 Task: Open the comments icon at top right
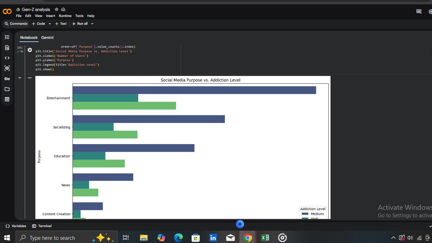[419, 12]
